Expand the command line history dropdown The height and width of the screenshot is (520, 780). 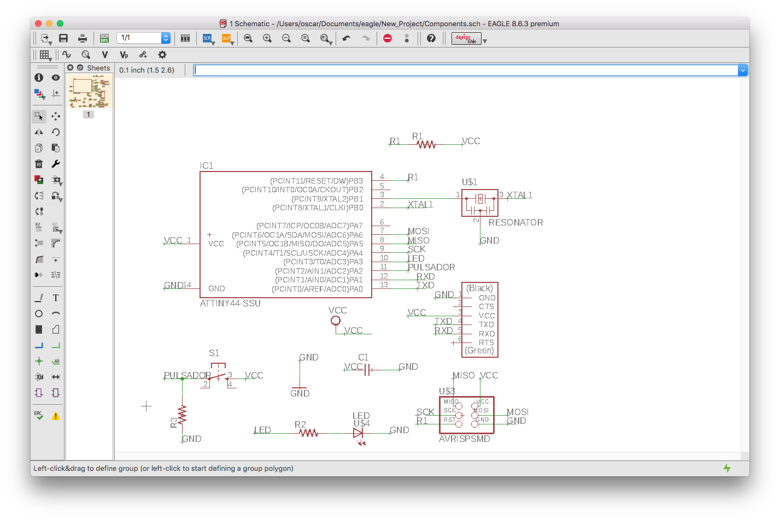click(x=742, y=70)
